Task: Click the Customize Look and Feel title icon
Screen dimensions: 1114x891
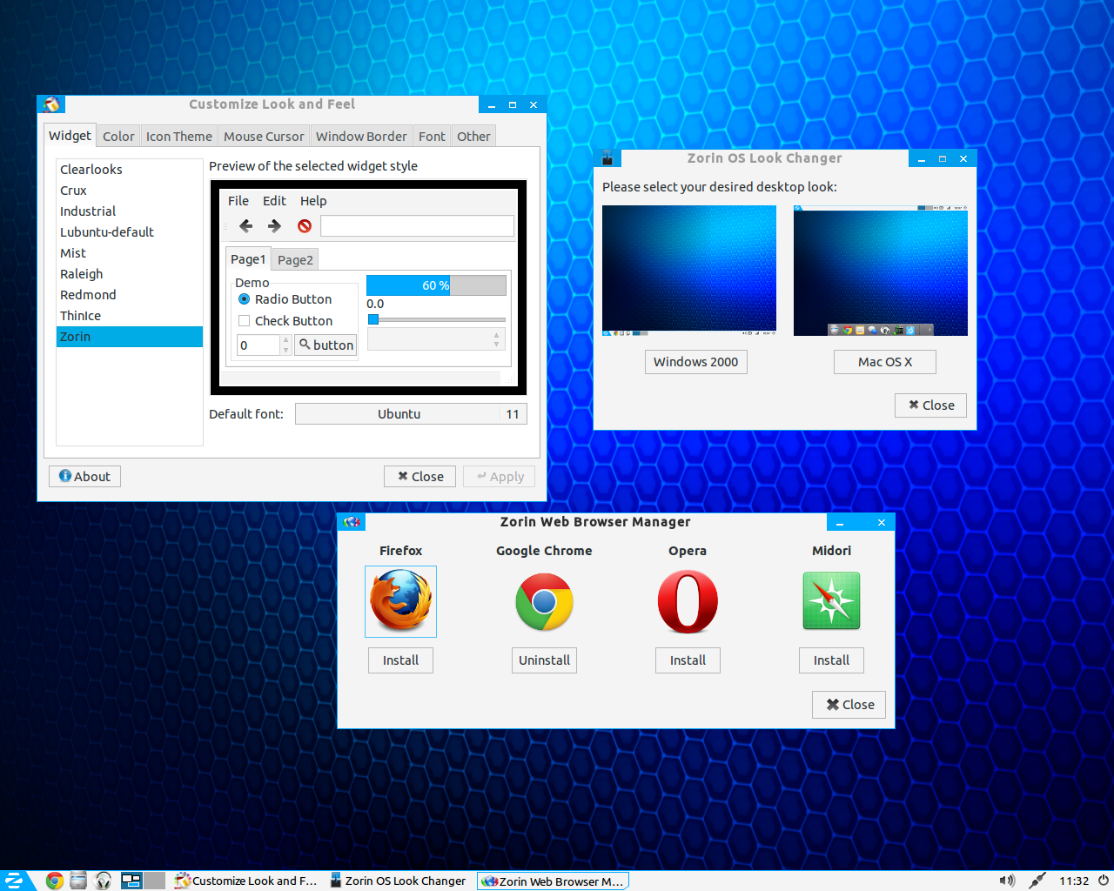Action: (51, 104)
